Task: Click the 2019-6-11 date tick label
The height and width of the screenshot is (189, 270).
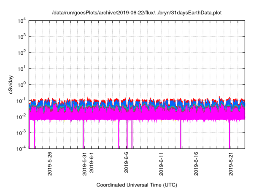Action: tap(161, 164)
